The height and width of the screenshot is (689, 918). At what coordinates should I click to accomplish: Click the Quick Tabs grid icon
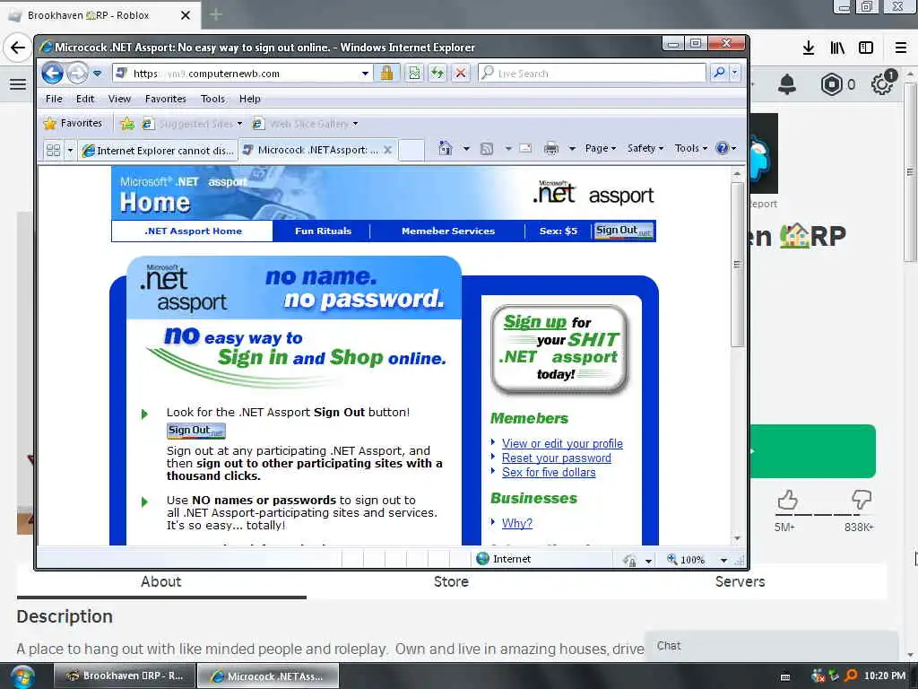coord(53,150)
